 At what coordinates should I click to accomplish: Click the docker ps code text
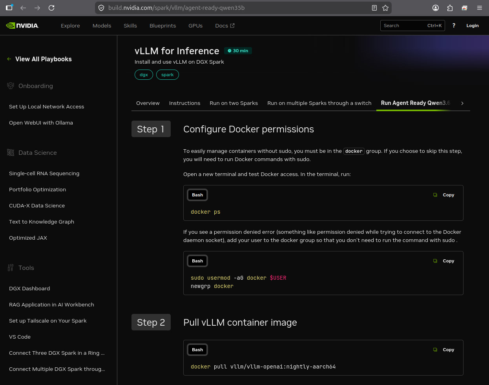(x=205, y=212)
